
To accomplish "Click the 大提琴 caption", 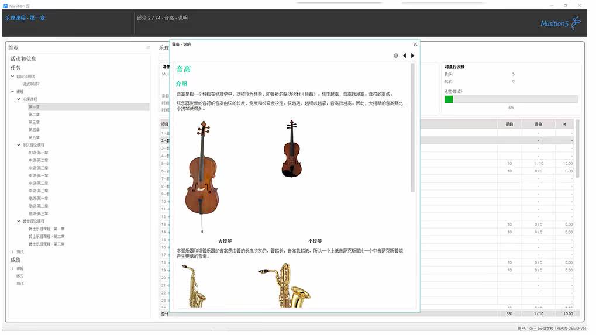I will 225,241.
